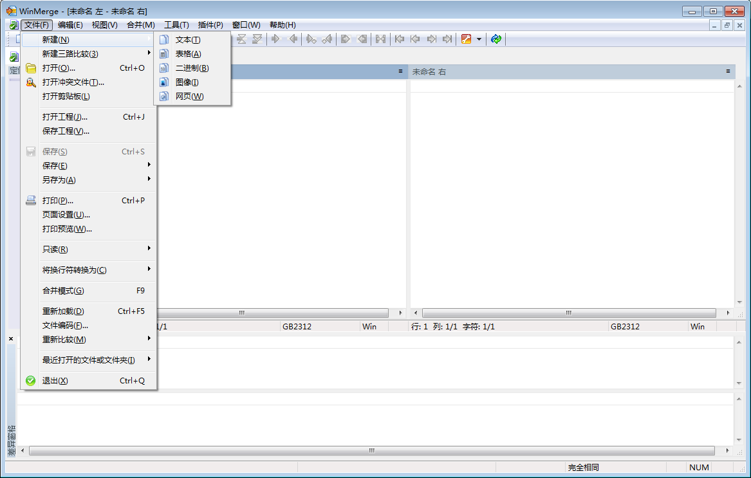Image resolution: width=751 pixels, height=478 pixels.
Task: Open the dropdown arrow next to wrench icon
Action: [x=479, y=39]
